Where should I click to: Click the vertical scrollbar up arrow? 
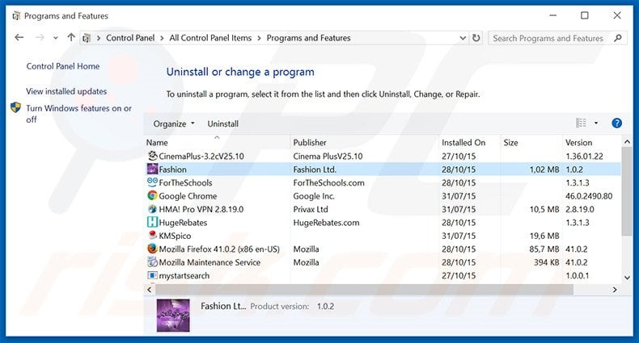pos(627,142)
